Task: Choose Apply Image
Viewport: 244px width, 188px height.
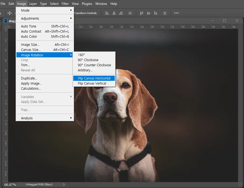Action: 45,83
